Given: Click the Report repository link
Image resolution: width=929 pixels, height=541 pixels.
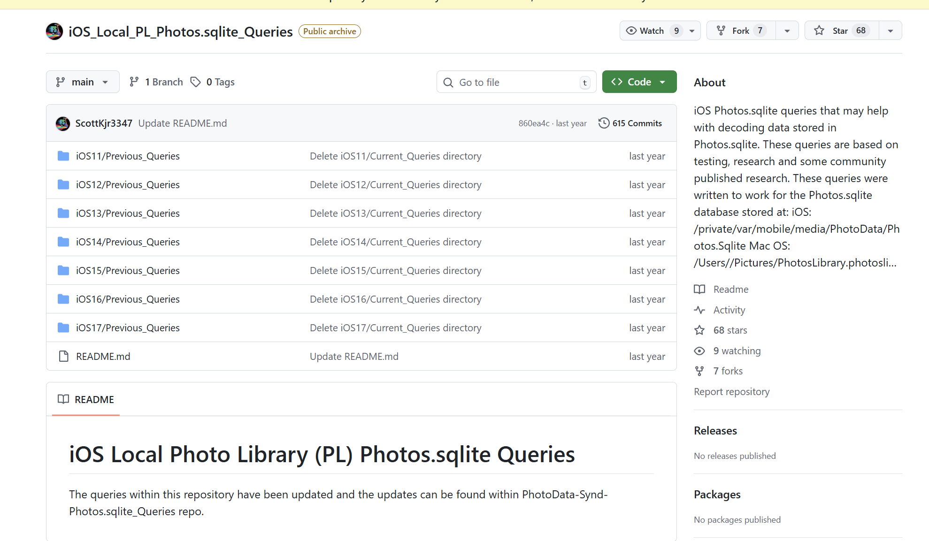Looking at the screenshot, I should 731,392.
